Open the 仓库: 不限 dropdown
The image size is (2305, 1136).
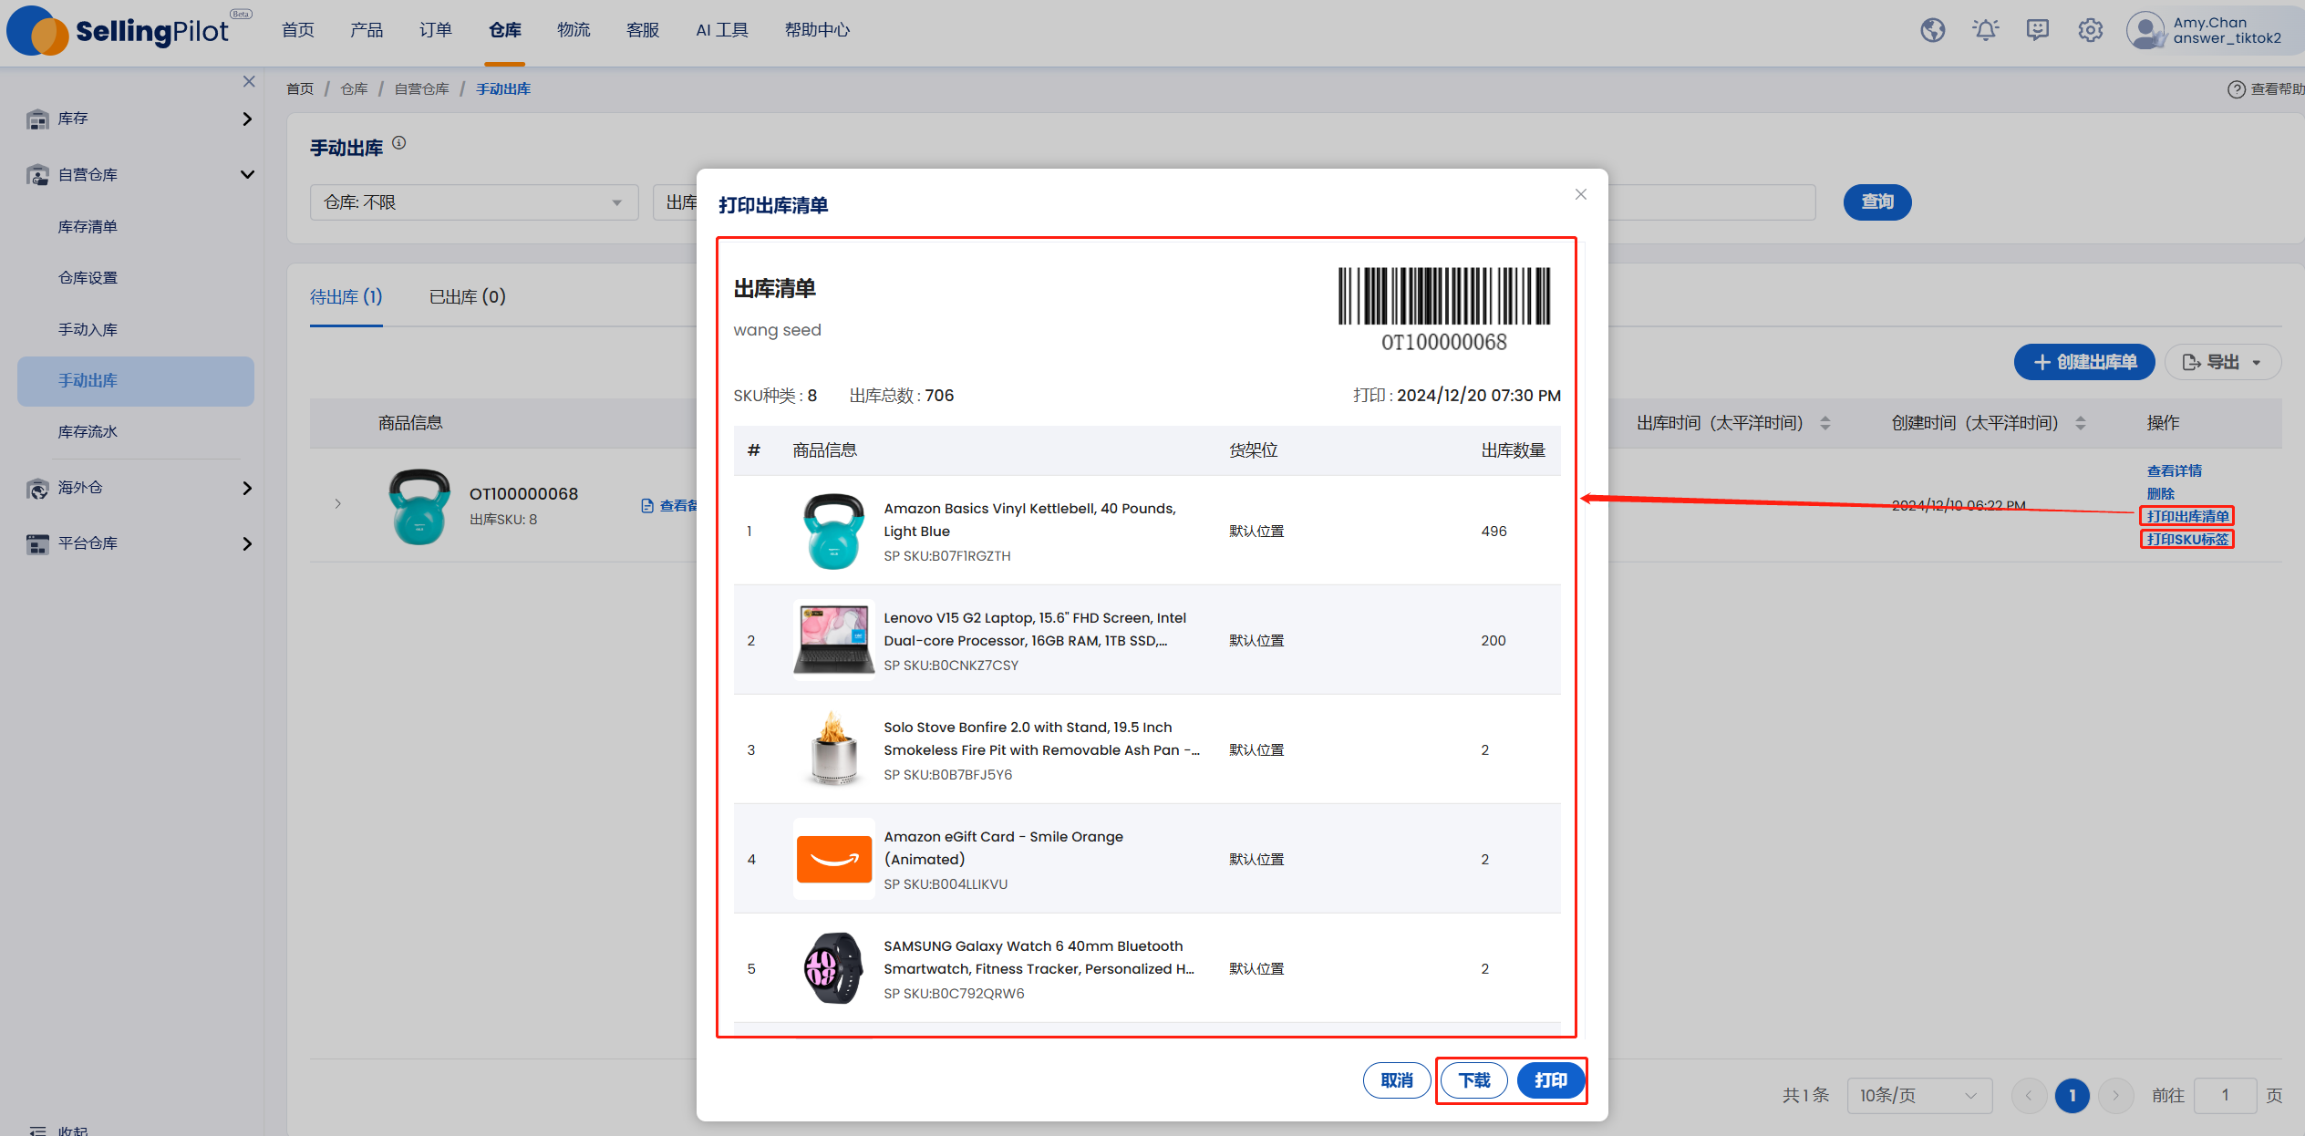[474, 202]
